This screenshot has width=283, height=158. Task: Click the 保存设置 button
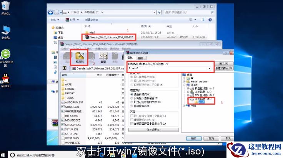click(153, 130)
